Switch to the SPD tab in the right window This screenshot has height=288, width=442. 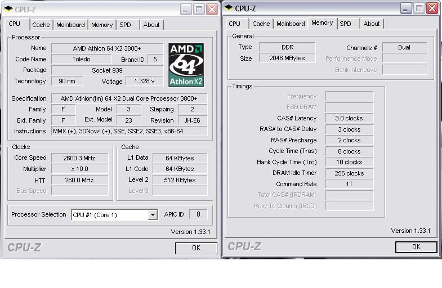345,24
